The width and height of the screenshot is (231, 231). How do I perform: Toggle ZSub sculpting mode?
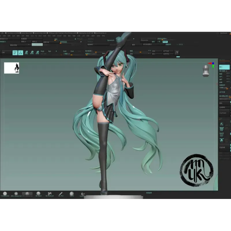[72, 51]
